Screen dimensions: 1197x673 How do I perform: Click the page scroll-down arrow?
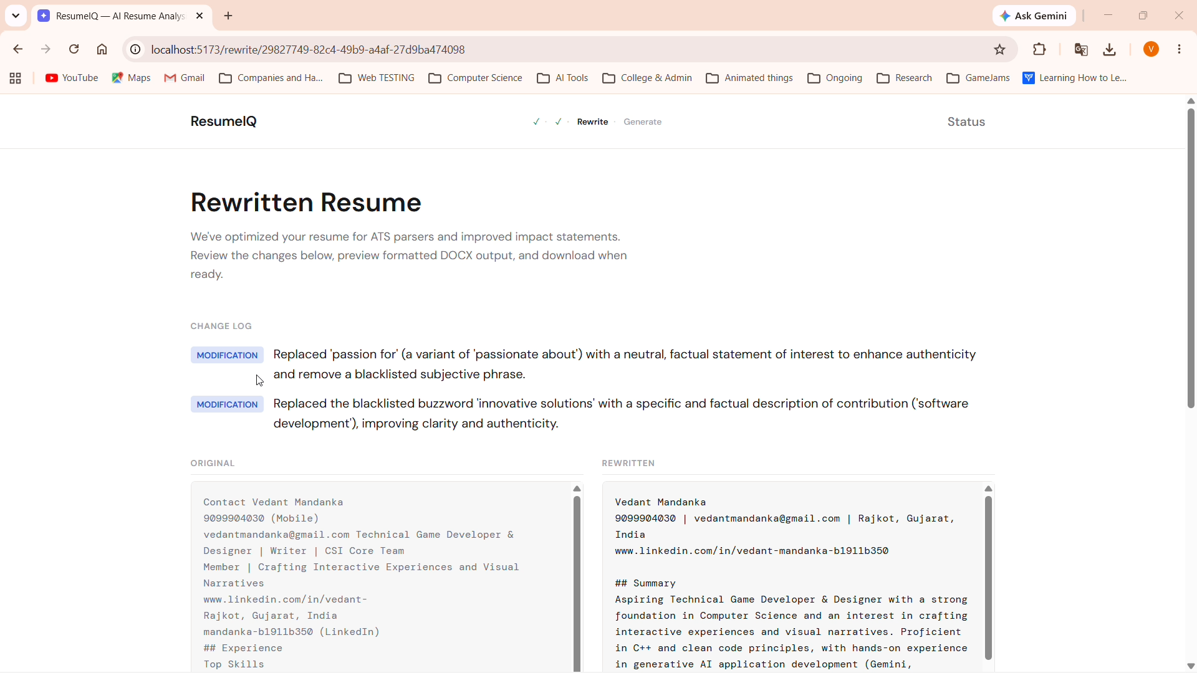pos(1191,667)
